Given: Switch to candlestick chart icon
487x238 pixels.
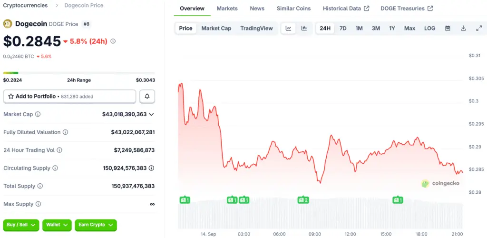Looking at the screenshot, I should click(304, 28).
